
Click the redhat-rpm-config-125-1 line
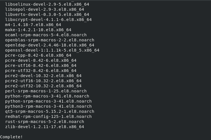click(48, 116)
